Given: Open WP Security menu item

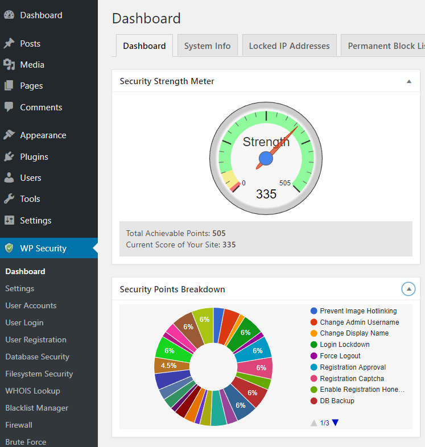Looking at the screenshot, I should (x=49, y=248).
